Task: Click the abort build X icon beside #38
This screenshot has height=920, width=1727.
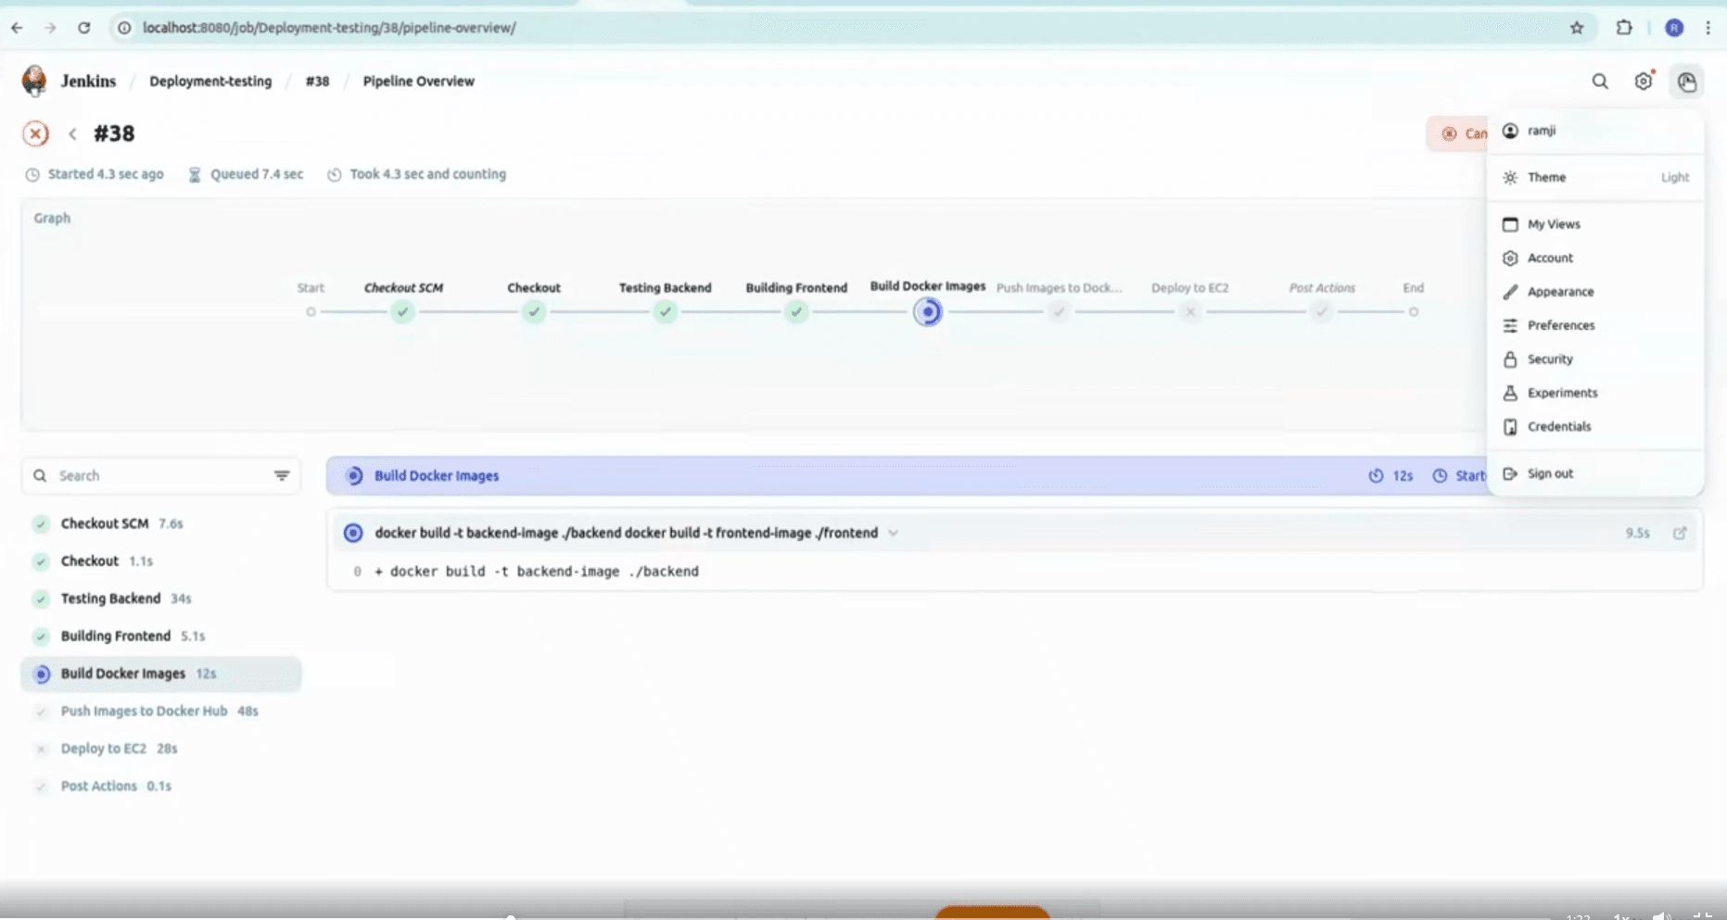Action: click(35, 133)
